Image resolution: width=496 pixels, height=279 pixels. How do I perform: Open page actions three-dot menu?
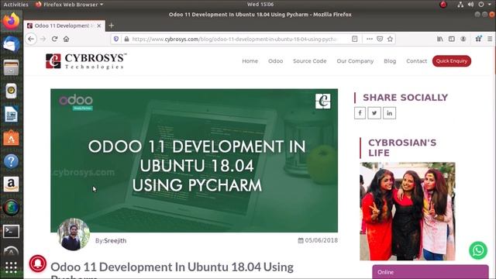coord(369,39)
